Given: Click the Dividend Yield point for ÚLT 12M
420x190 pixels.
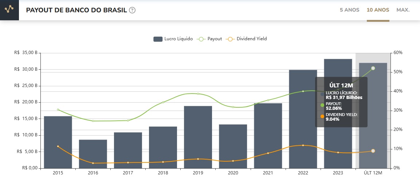Looking at the screenshot, I should coord(373,151).
